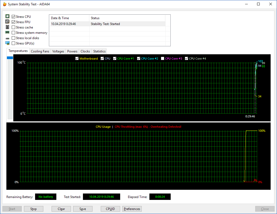Click the AIDA64 flame icon in the title bar
Screen dimensions: 277x214
5,4
